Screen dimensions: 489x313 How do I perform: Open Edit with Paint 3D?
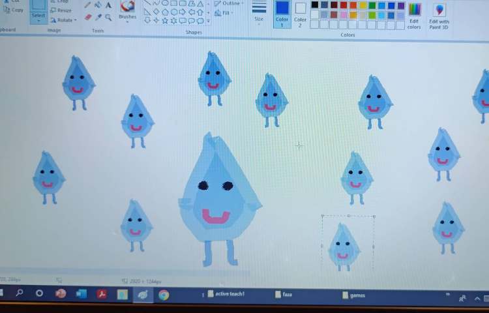[x=439, y=14]
